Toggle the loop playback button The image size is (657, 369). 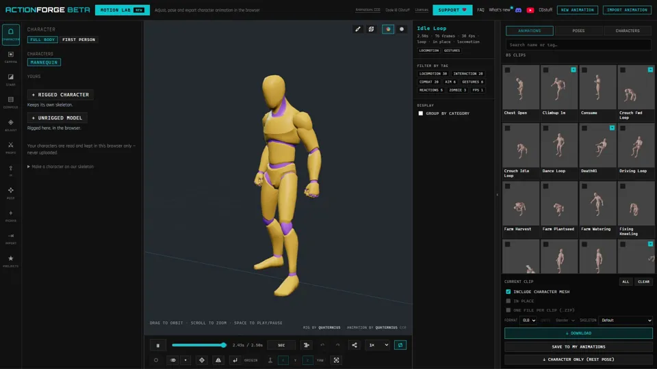[400, 345]
